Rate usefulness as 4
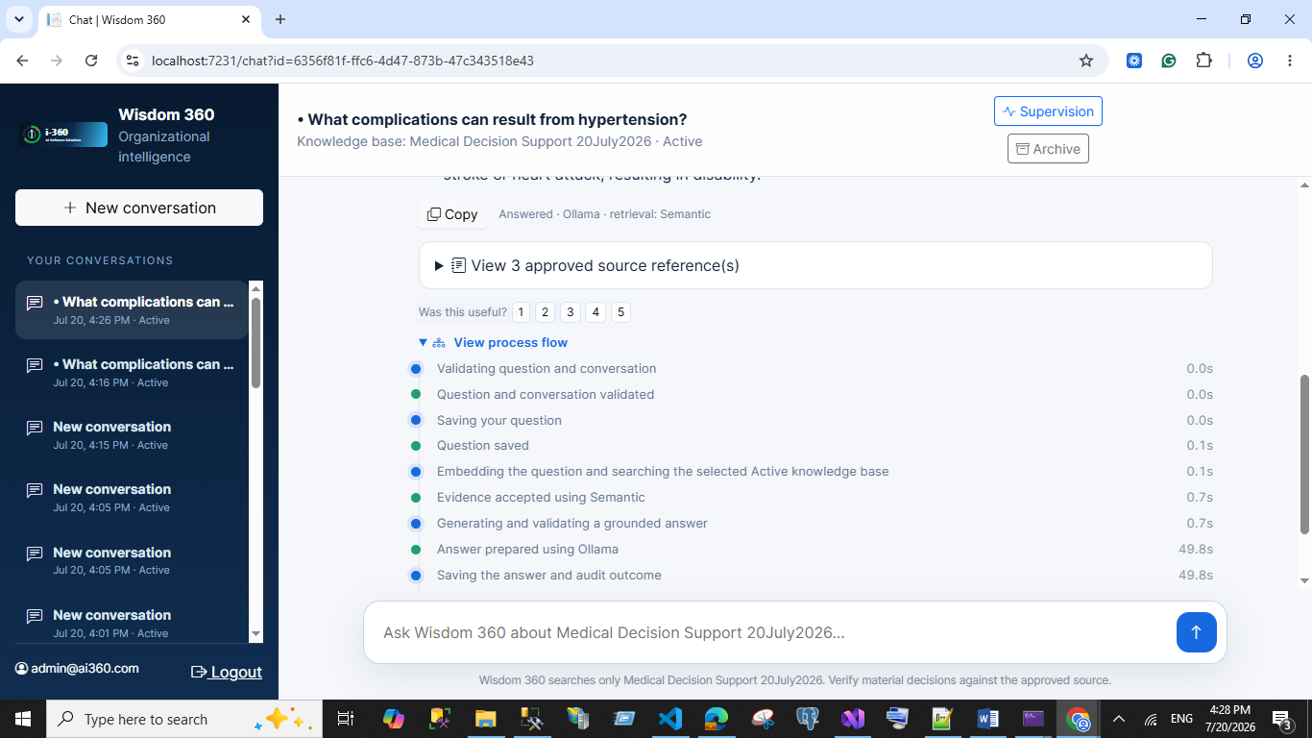Image resolution: width=1312 pixels, height=738 pixels. click(x=595, y=312)
